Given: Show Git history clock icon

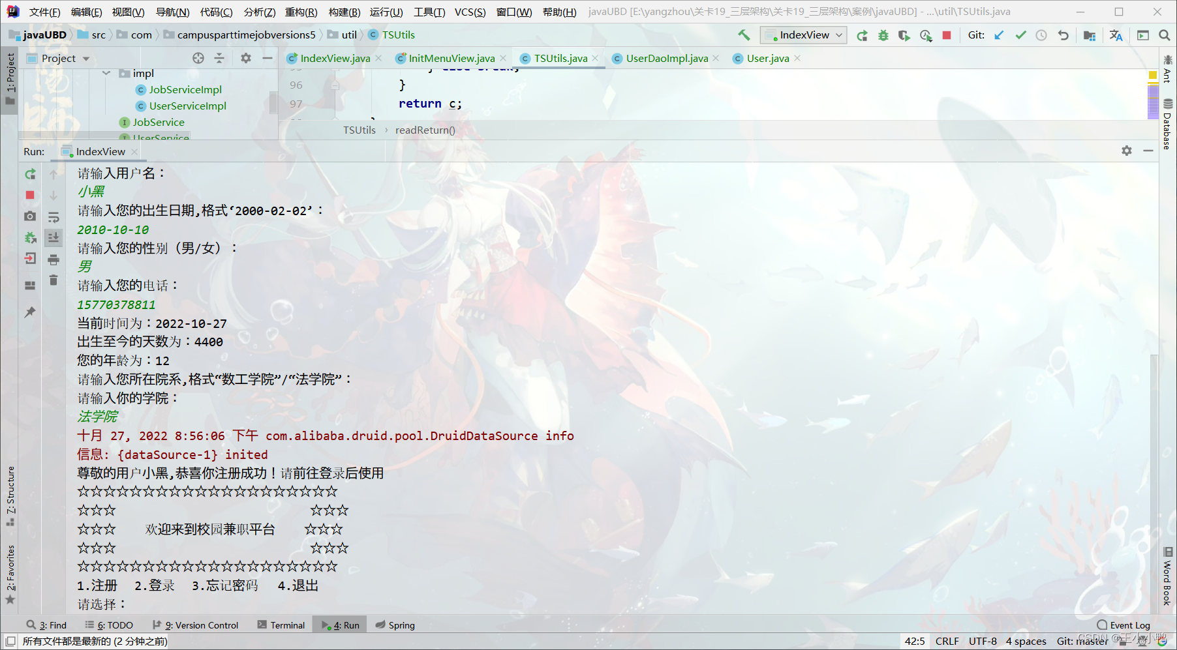Looking at the screenshot, I should [1041, 35].
